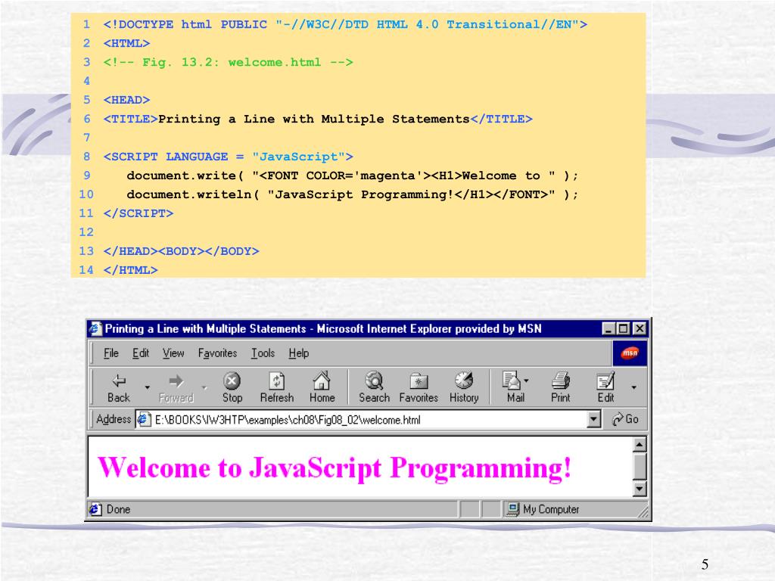The width and height of the screenshot is (775, 581).
Task: Close the Internet Explorer window
Action: (x=640, y=328)
